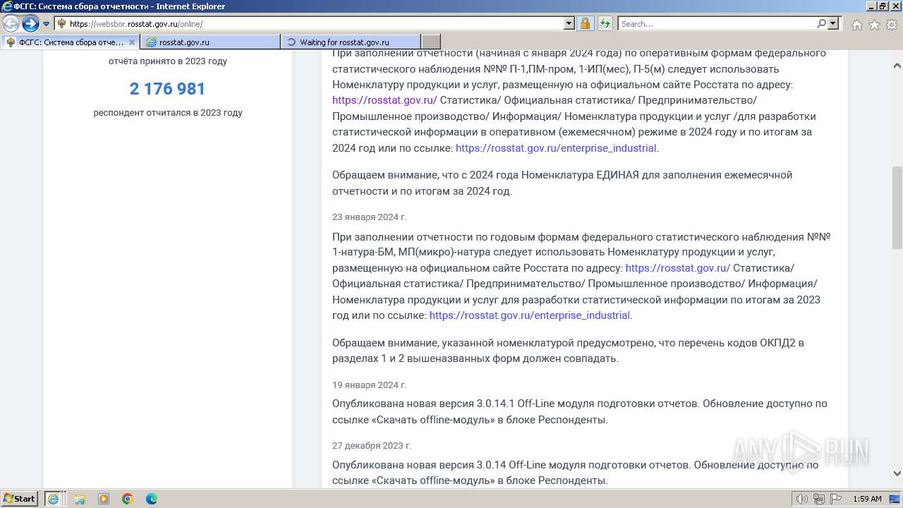Click the 2 176 981 respondents number
This screenshot has height=508, width=903.
pyautogui.click(x=167, y=89)
